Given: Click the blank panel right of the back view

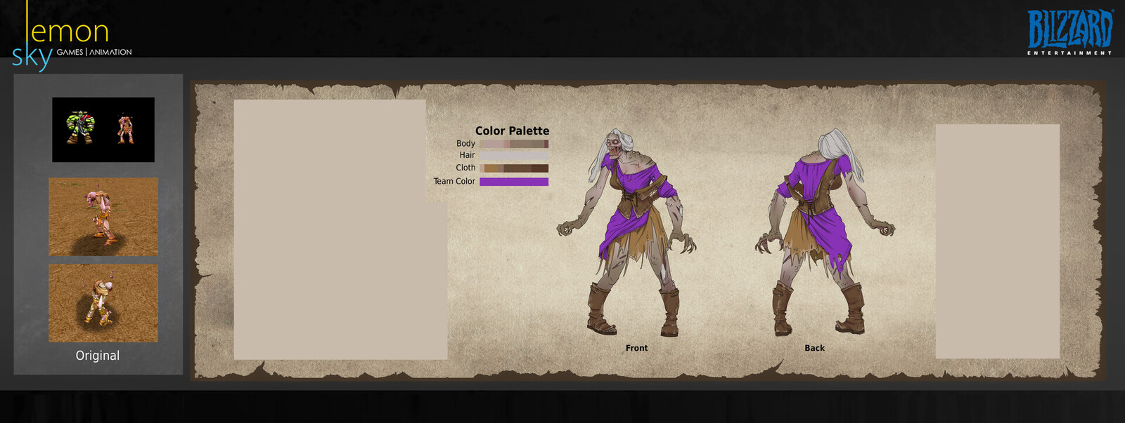Looking at the screenshot, I should (997, 241).
